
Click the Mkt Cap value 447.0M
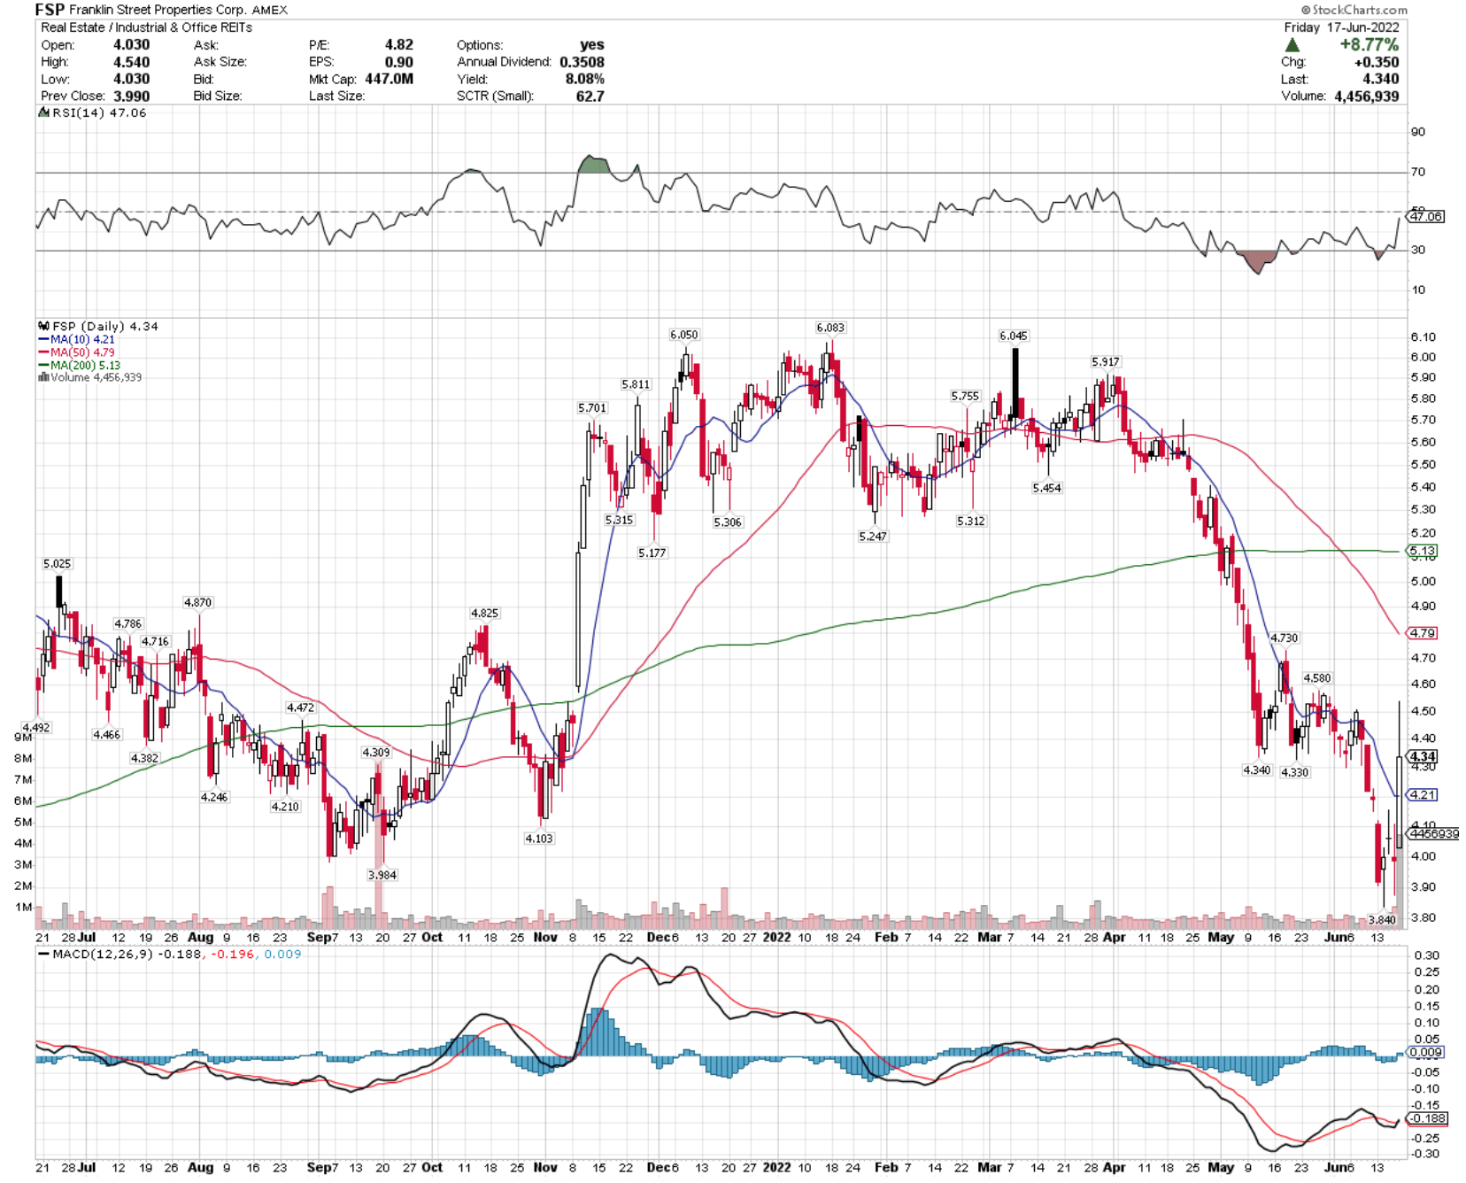point(389,79)
